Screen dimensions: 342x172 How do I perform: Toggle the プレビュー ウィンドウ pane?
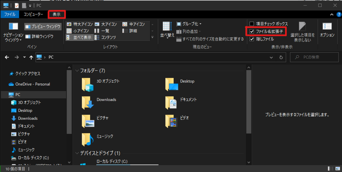[43, 27]
